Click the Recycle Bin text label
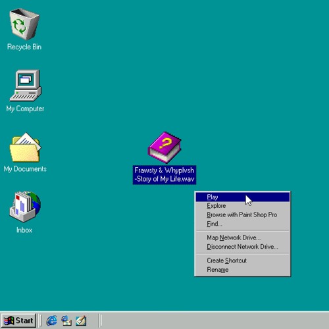The image size is (329, 329). tap(24, 47)
